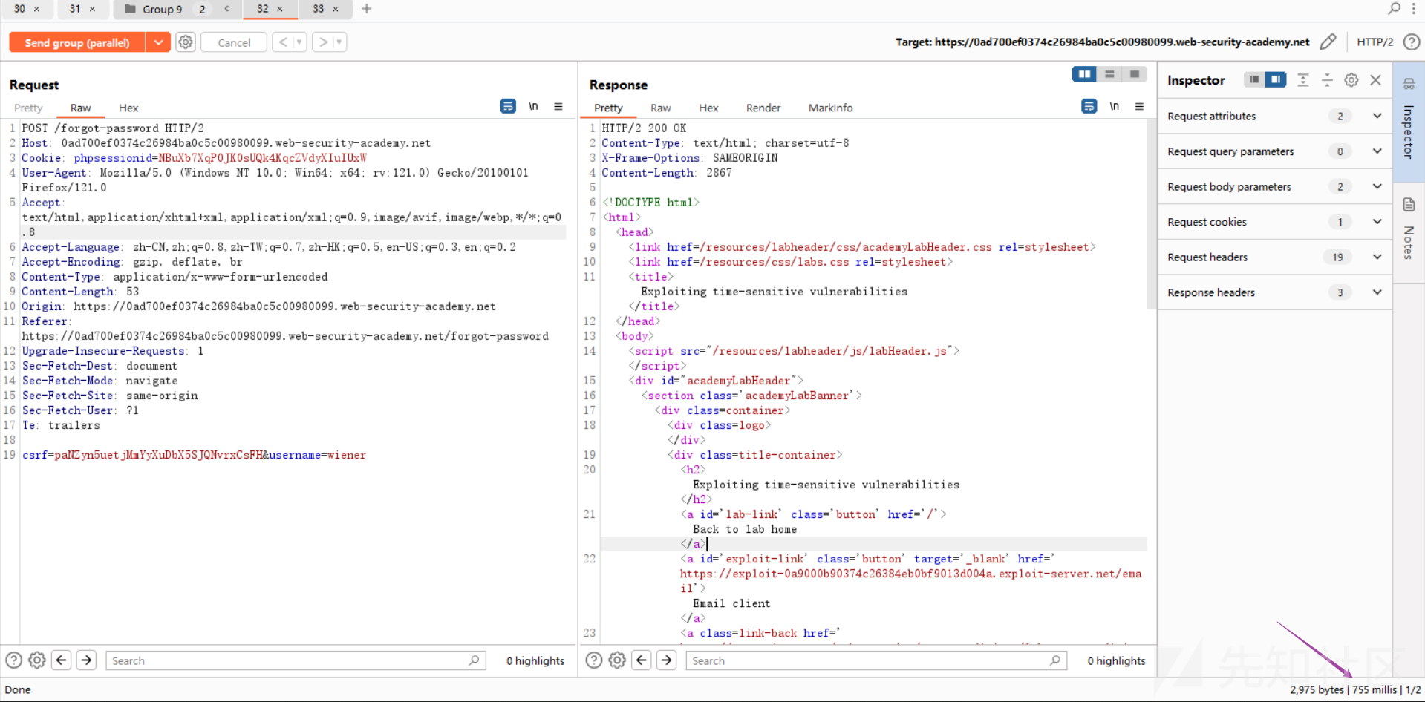The image size is (1425, 702).
Task: Jump to next Request search match
Action: click(86, 660)
